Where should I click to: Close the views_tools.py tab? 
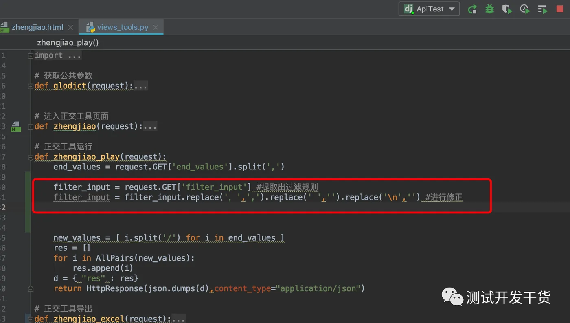tap(156, 27)
